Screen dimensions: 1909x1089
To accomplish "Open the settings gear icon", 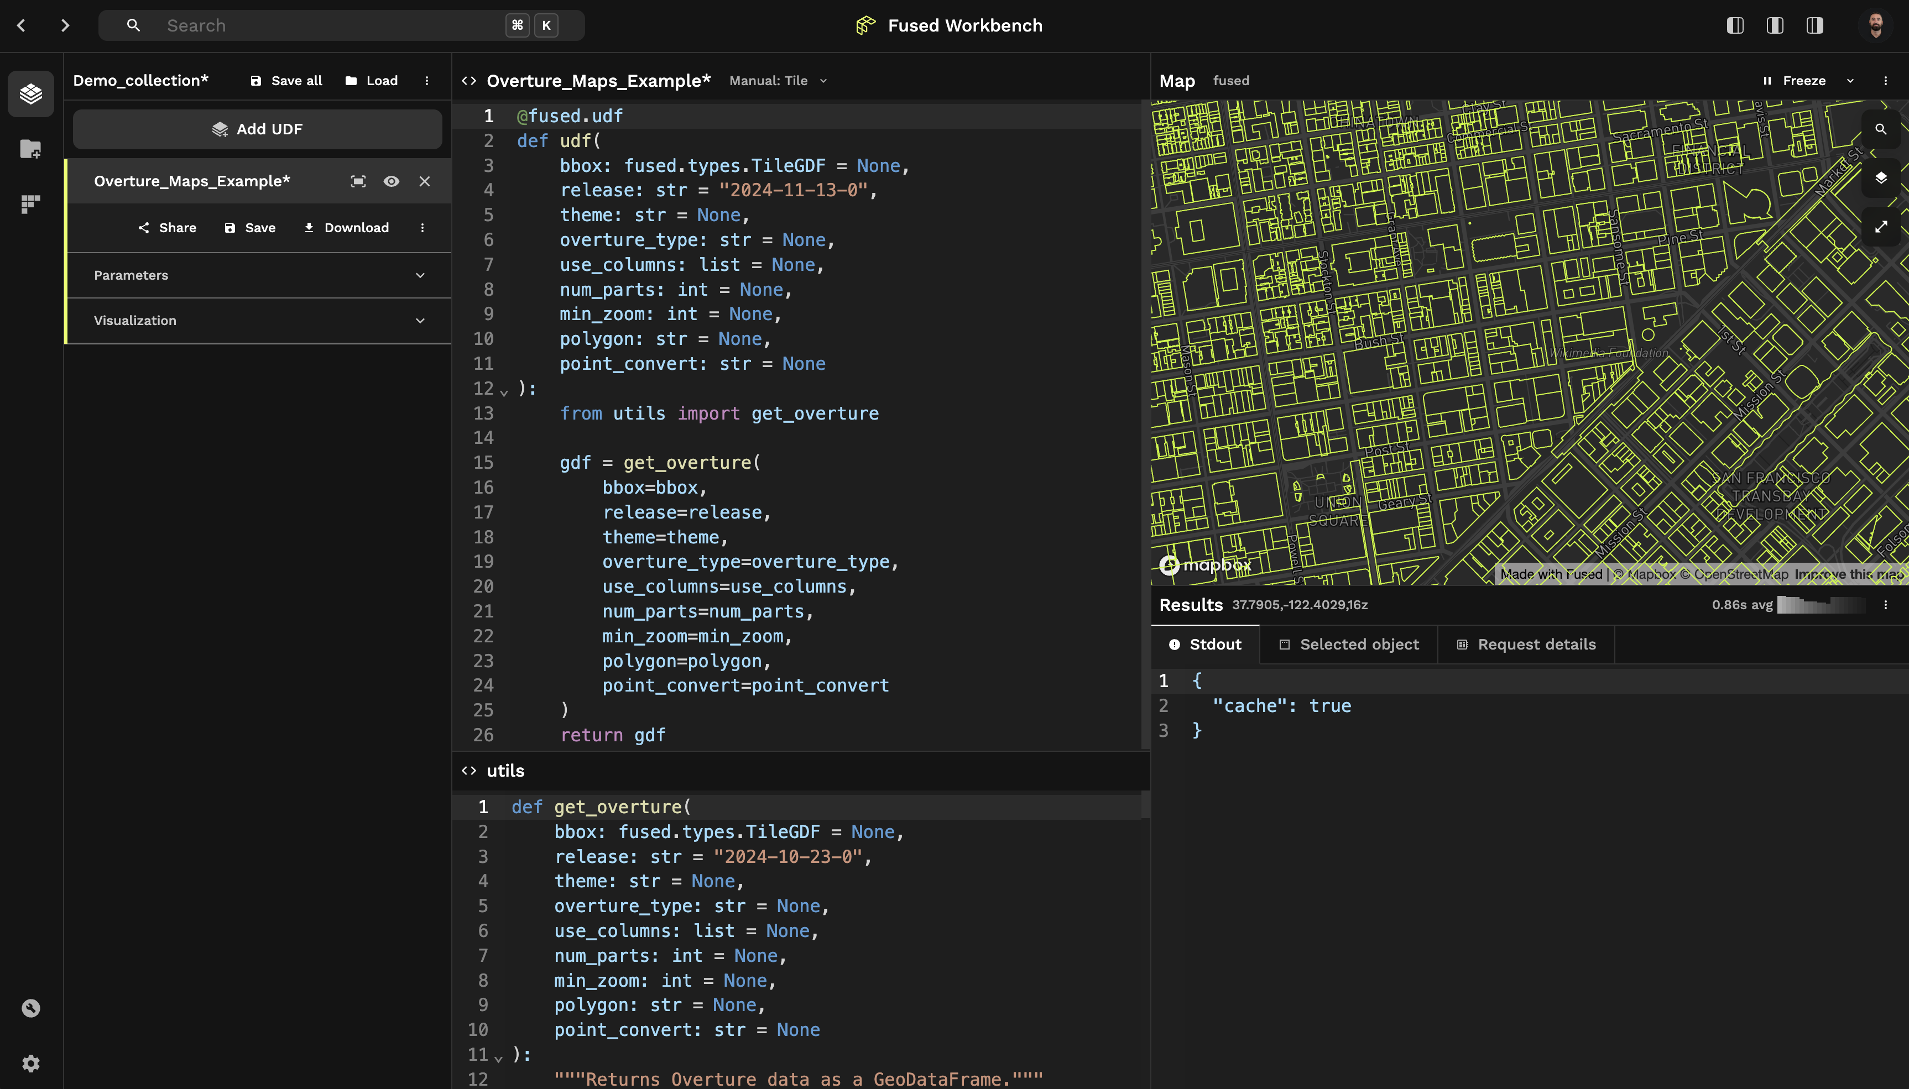I will (x=30, y=1063).
